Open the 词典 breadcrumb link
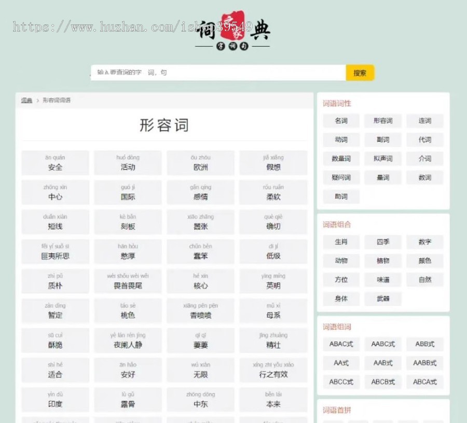The height and width of the screenshot is (423, 467). click(26, 100)
